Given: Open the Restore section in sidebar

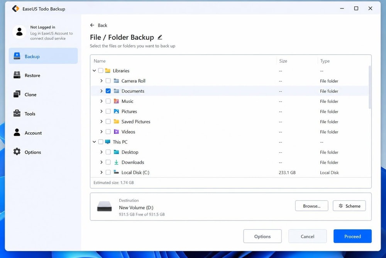Looking at the screenshot, I should (43, 75).
